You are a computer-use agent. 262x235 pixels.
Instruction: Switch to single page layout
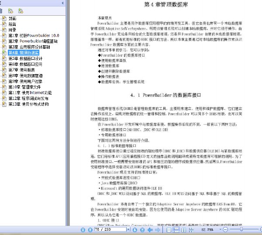click(x=169, y=230)
